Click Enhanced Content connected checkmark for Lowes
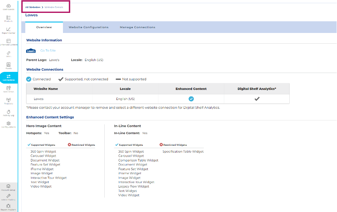The width and height of the screenshot is (337, 212). (x=191, y=99)
